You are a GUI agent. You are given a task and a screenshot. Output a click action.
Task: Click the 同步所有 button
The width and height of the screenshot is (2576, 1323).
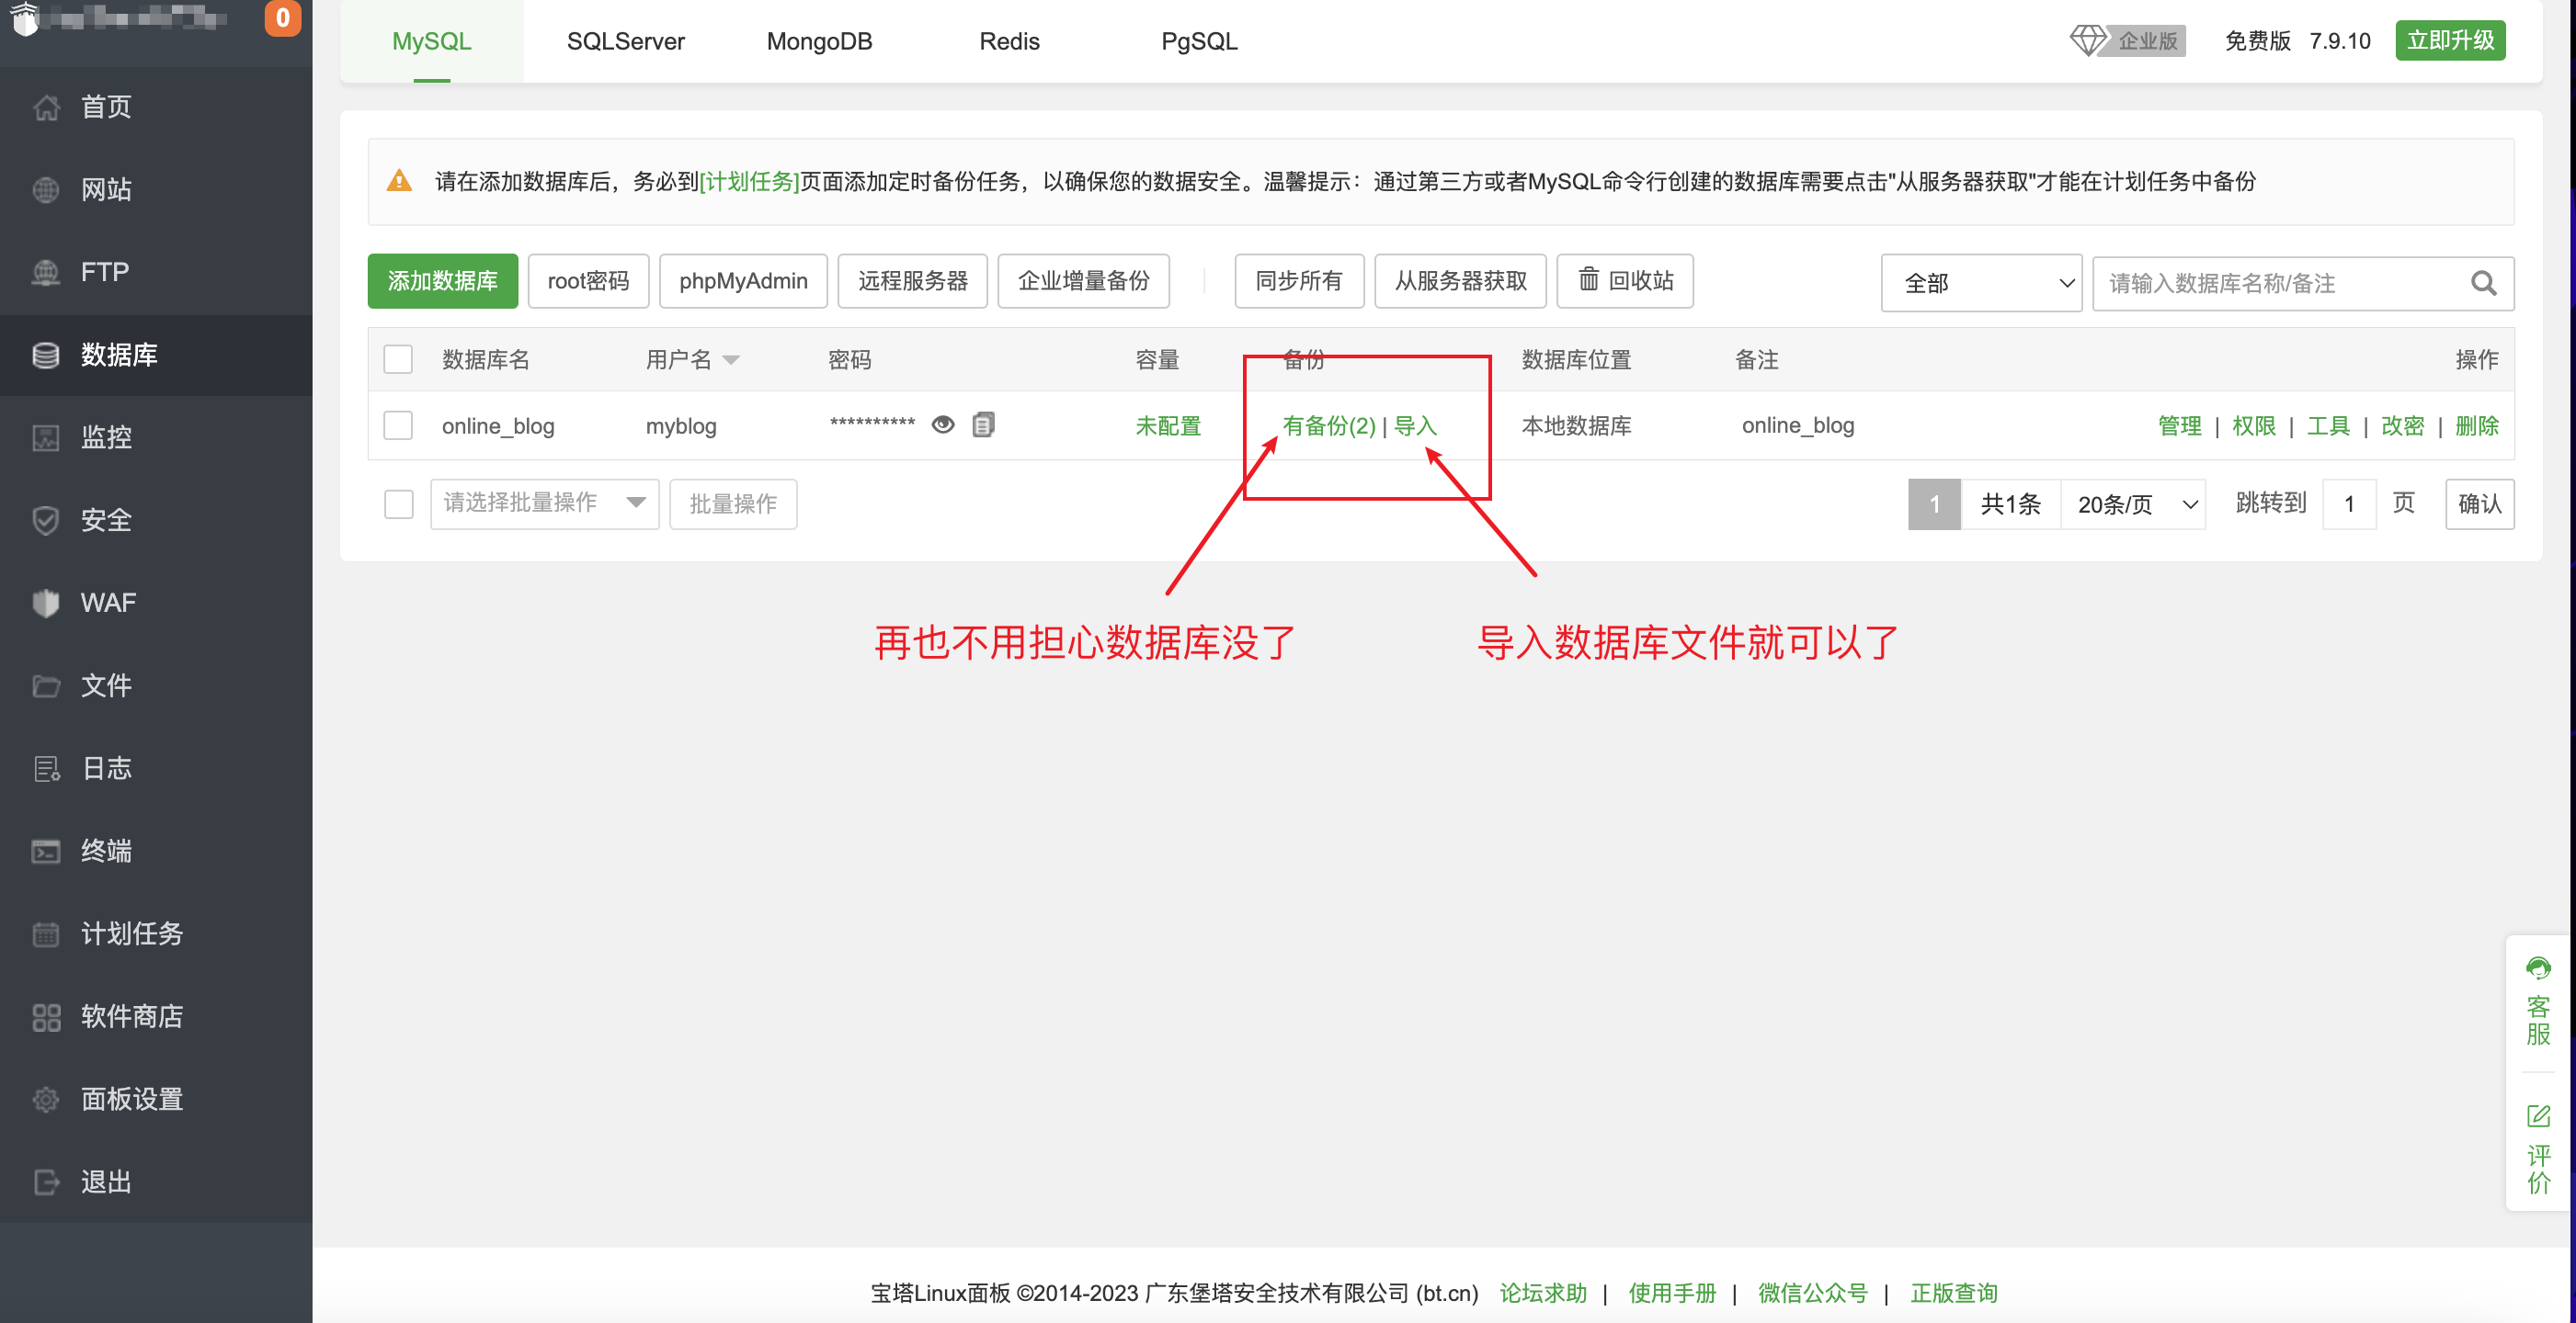pyautogui.click(x=1300, y=281)
